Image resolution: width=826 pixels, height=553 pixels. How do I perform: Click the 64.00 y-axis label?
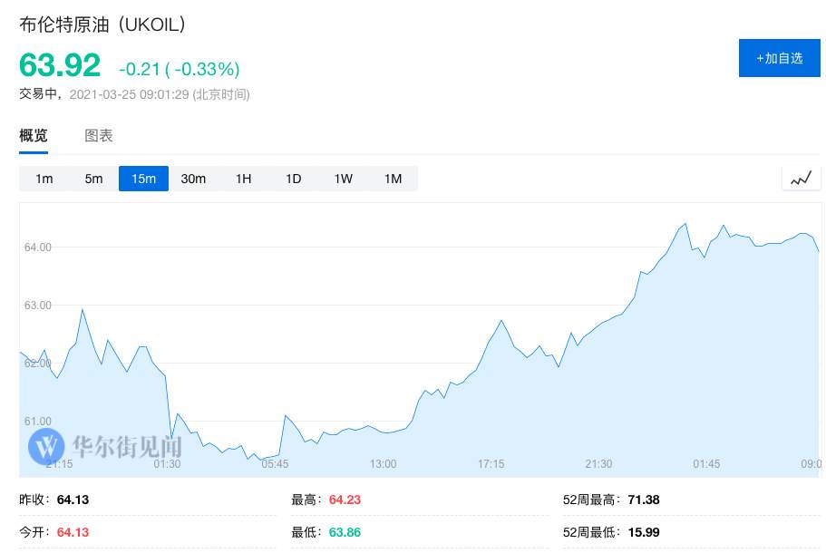coord(37,247)
